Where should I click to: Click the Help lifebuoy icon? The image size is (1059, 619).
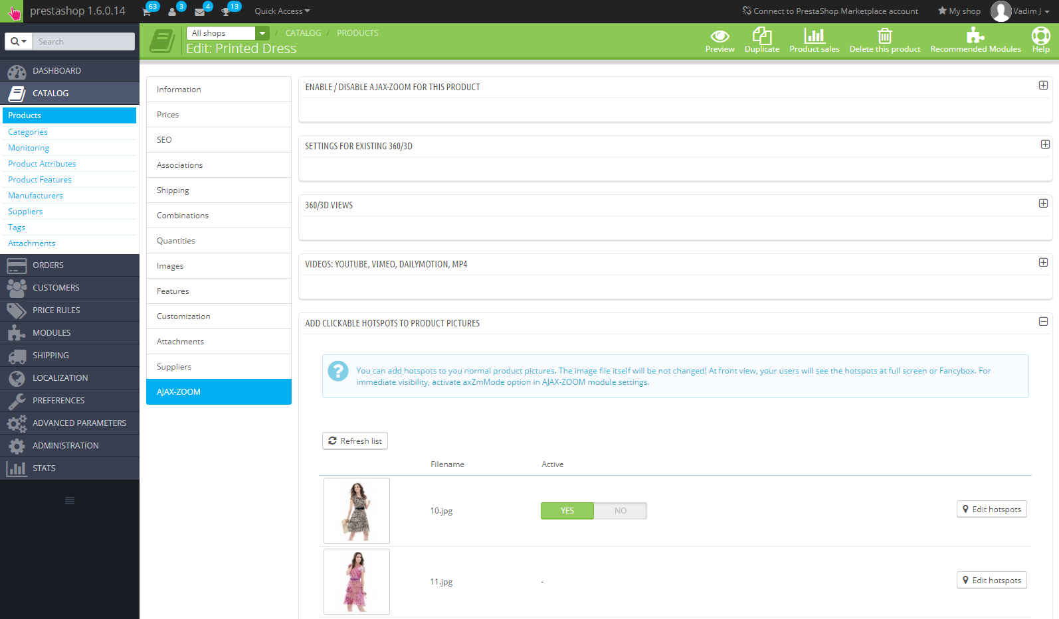[1040, 36]
